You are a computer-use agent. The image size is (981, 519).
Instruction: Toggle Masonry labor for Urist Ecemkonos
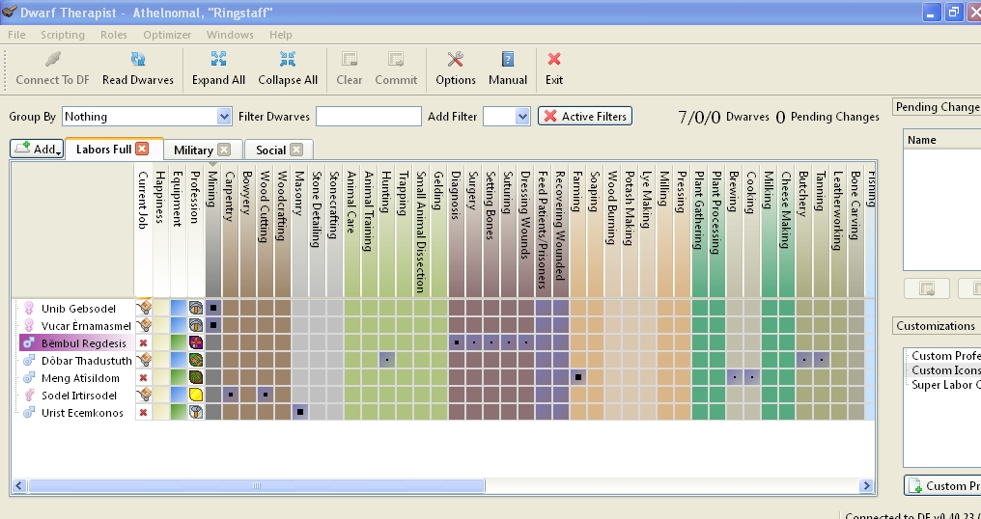point(300,413)
